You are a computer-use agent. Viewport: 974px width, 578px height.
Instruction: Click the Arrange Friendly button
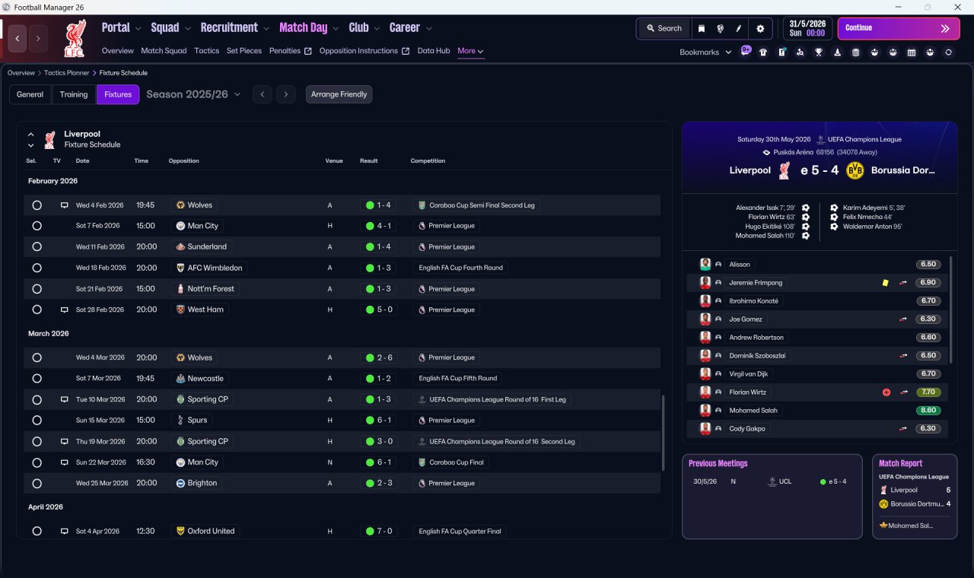(339, 94)
